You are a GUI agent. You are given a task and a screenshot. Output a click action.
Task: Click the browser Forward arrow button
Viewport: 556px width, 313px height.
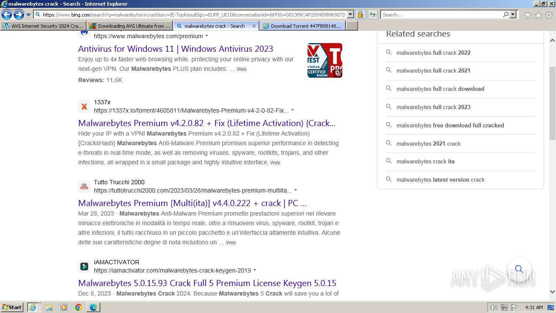click(x=19, y=15)
